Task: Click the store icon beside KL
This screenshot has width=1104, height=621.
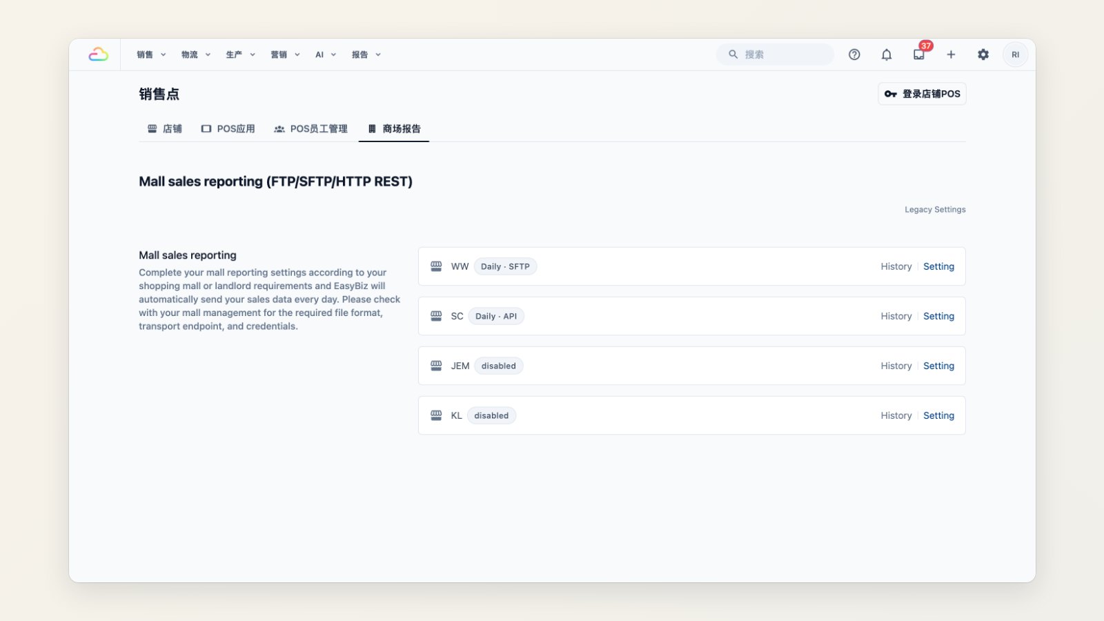Action: pos(436,415)
